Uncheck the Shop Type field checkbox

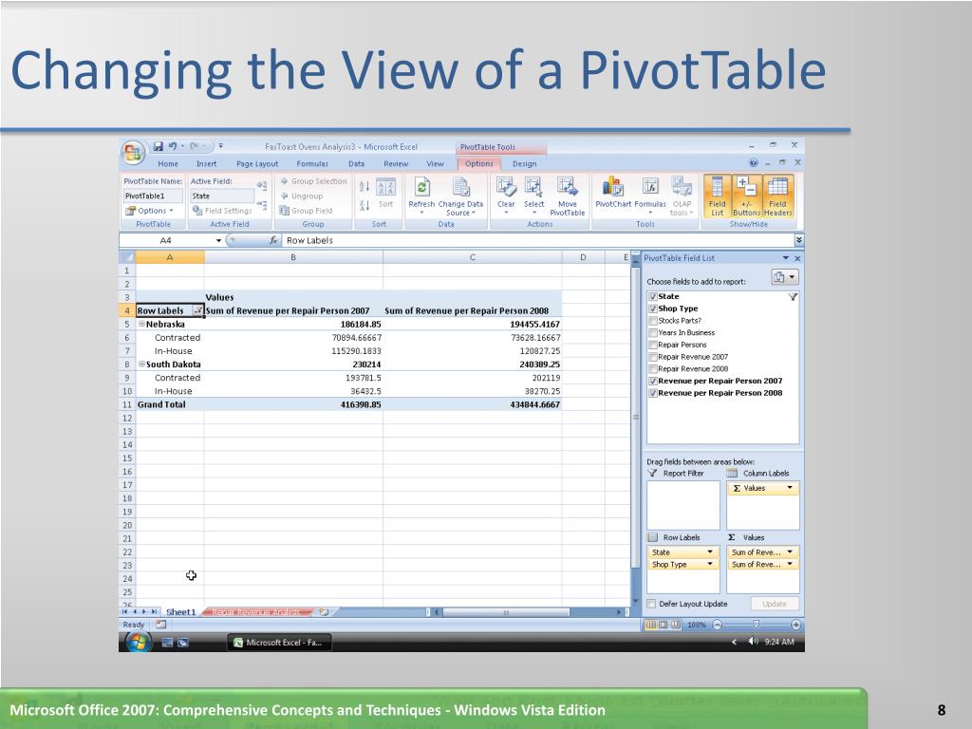click(653, 308)
